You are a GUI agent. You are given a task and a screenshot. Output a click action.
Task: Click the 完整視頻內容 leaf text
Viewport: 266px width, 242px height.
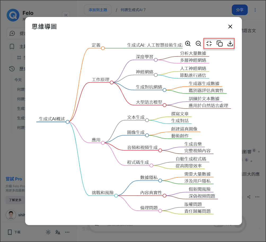[x=197, y=151]
